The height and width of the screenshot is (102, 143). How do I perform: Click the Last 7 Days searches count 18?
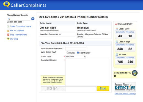click(x=130, y=36)
